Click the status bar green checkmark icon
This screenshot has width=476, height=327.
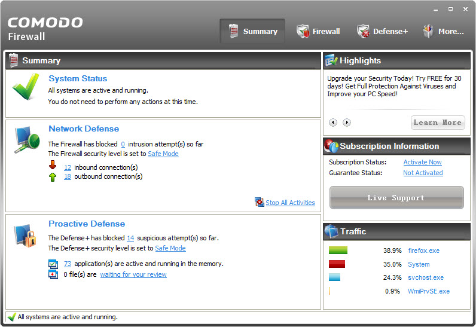click(11, 317)
